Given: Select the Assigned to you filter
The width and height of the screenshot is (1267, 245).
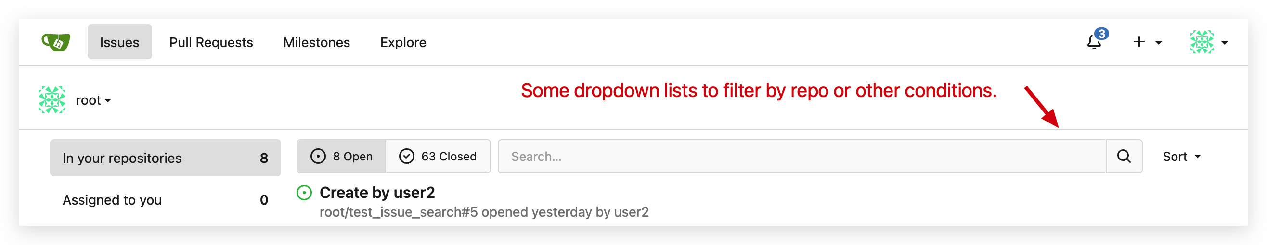Looking at the screenshot, I should tap(165, 200).
